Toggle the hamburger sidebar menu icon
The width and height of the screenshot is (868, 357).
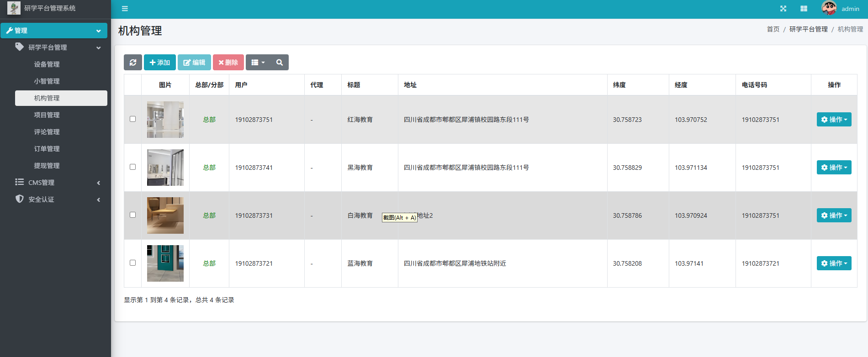point(125,9)
